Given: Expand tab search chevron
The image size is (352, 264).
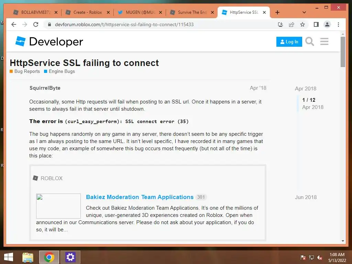Looking at the screenshot, I should click(304, 12).
